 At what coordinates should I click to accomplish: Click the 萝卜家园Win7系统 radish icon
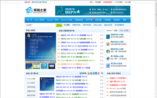tap(108, 58)
